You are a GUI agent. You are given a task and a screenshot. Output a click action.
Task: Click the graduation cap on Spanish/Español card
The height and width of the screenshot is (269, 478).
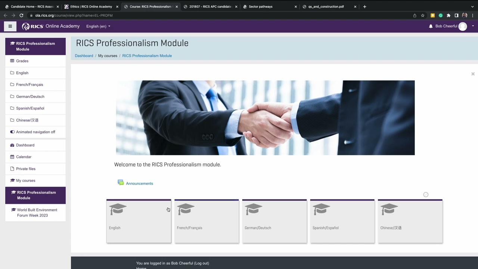coord(322,209)
